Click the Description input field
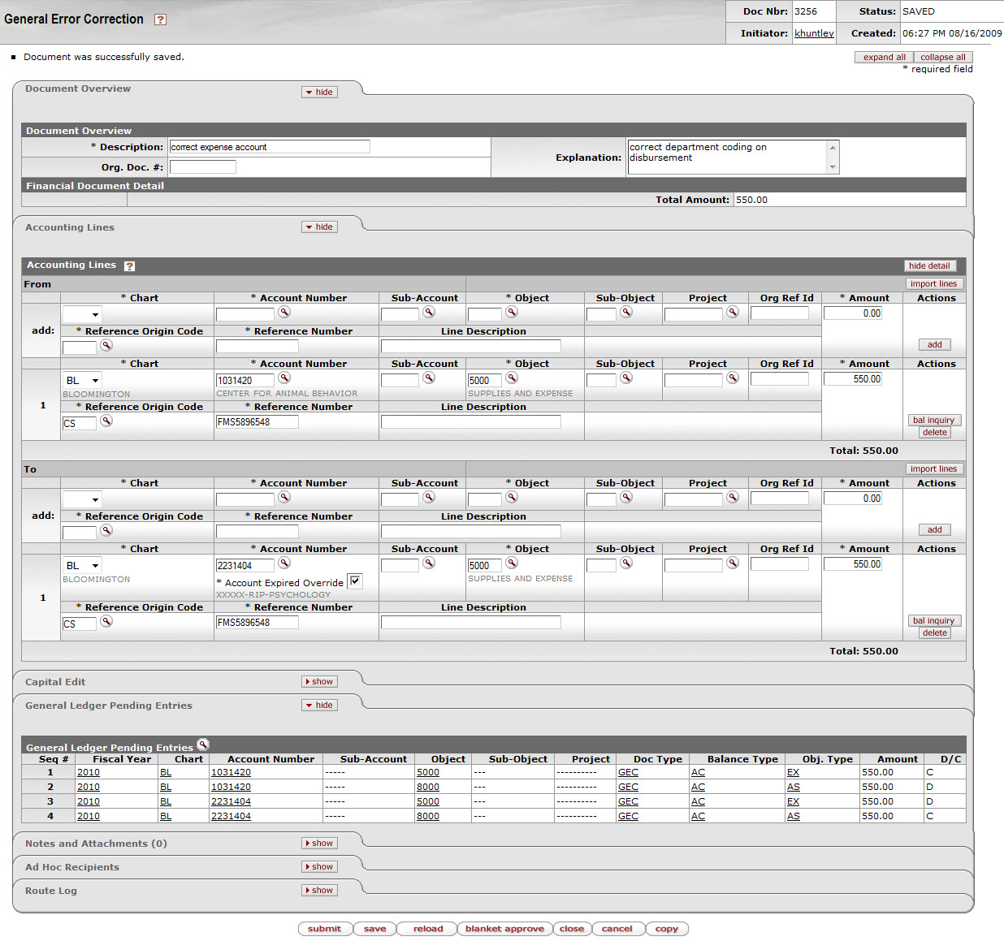This screenshot has width=1004, height=941. (269, 147)
